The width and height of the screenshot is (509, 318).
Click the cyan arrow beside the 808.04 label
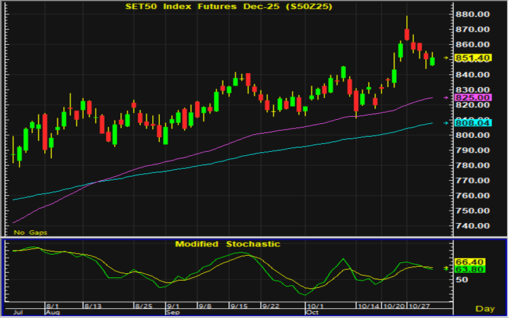[x=446, y=123]
